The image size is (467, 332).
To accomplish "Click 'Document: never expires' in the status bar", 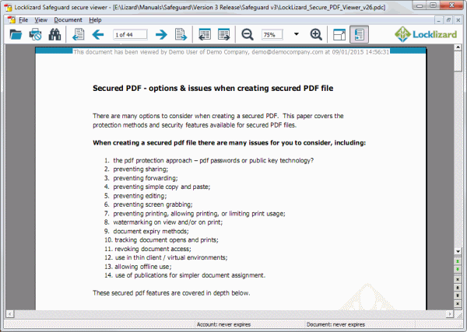I will coord(335,324).
